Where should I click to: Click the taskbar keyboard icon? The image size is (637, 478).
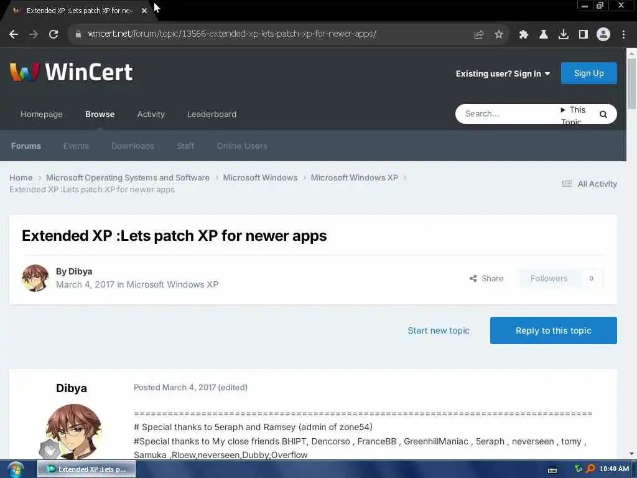pyautogui.click(x=552, y=471)
